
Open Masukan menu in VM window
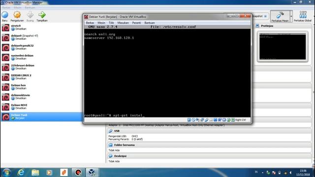123,23
